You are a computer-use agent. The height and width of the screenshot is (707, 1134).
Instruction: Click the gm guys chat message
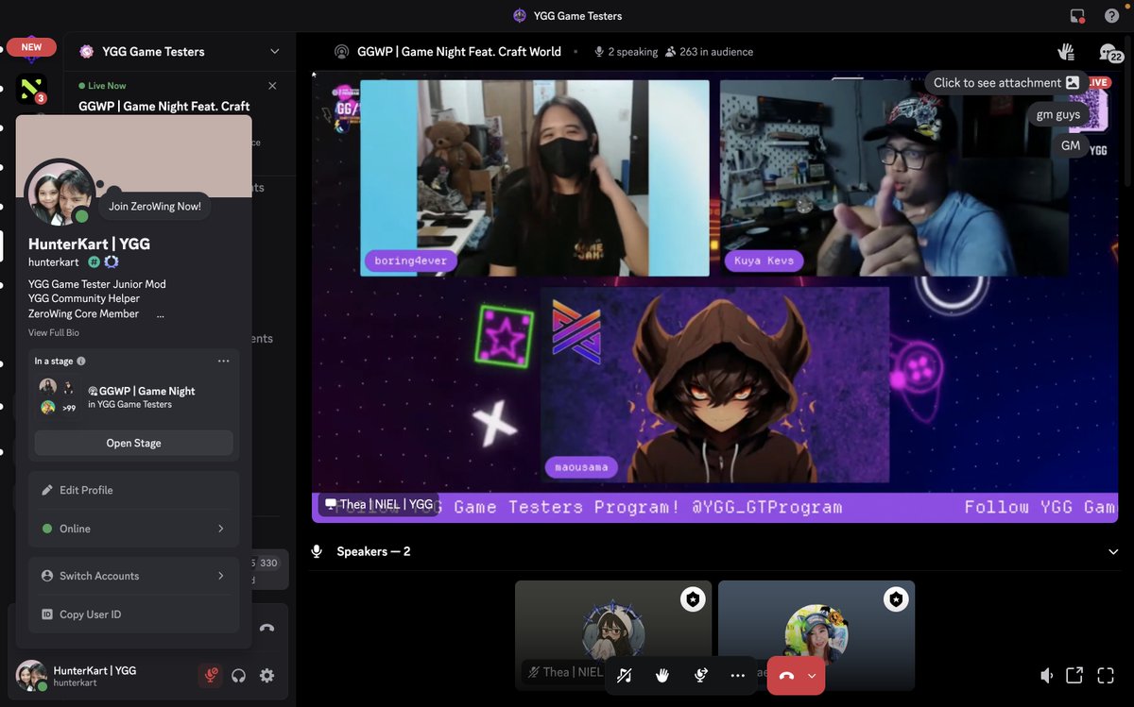coord(1057,115)
